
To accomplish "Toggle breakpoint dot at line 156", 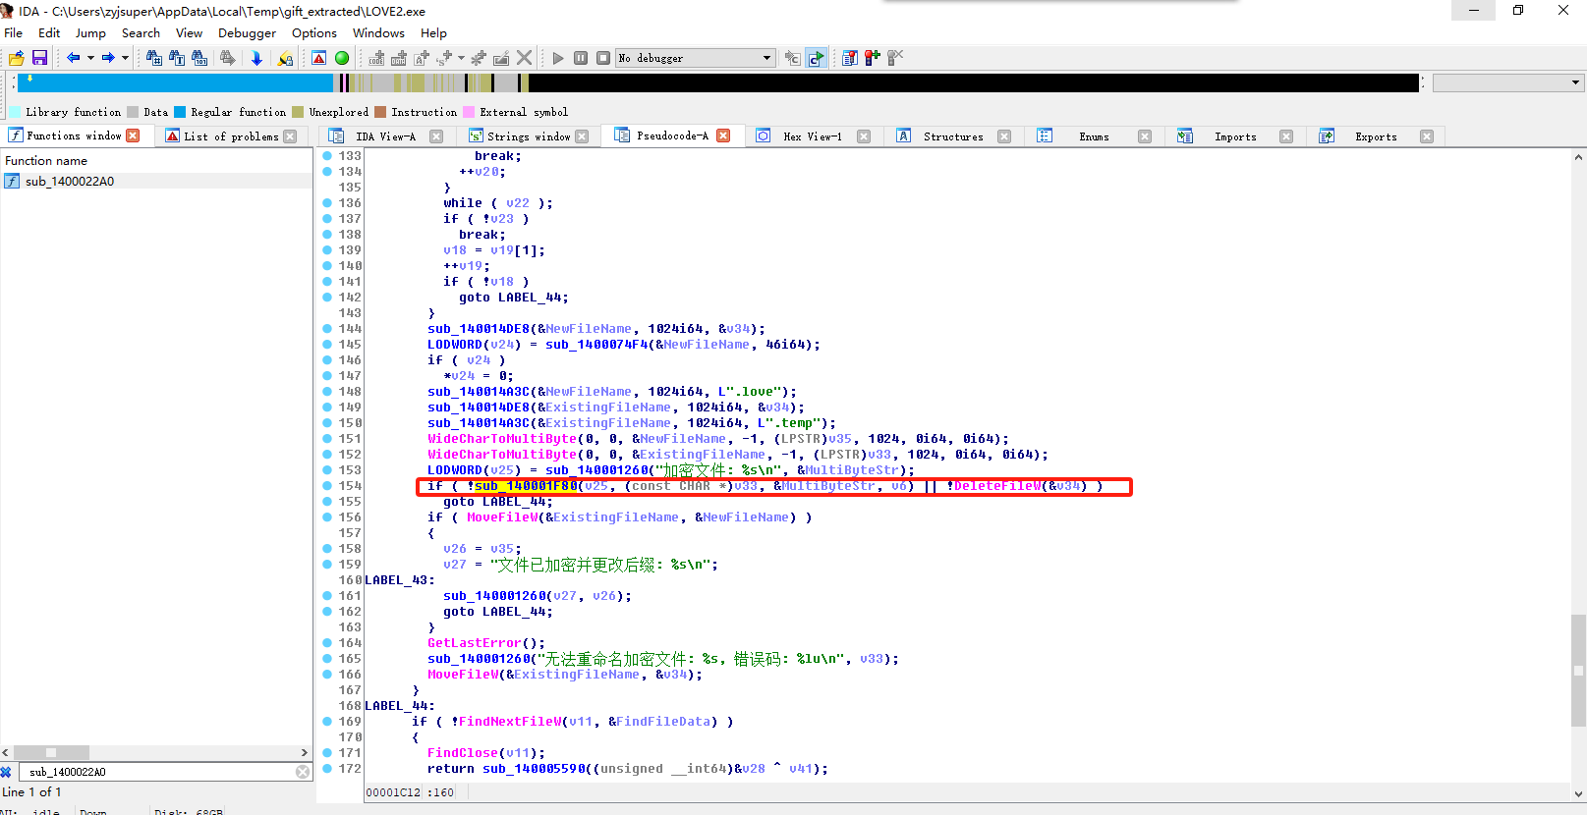I will [327, 517].
